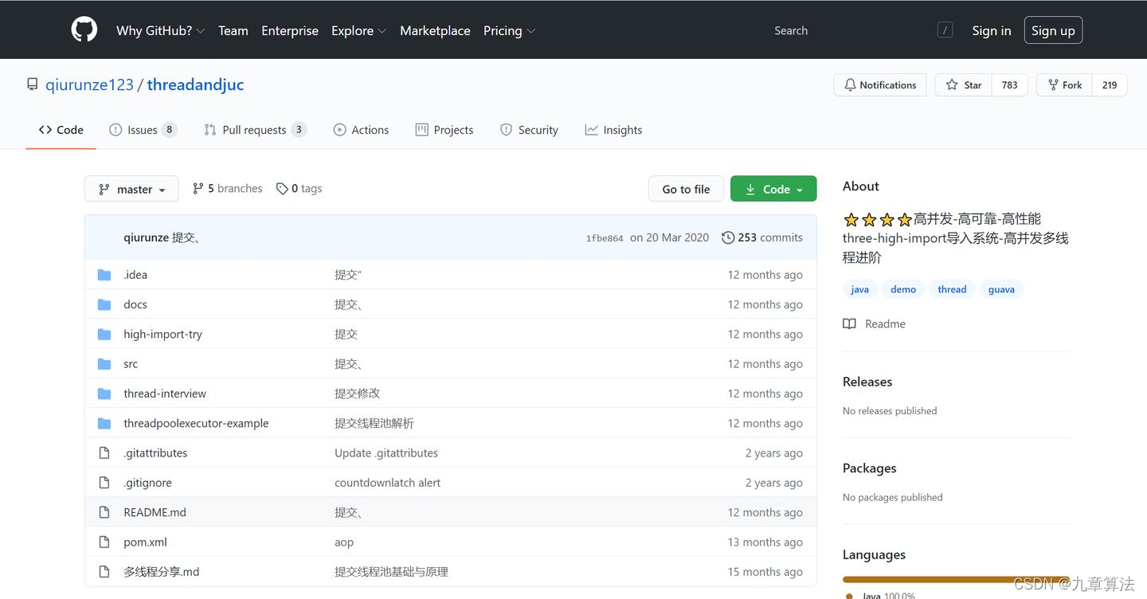This screenshot has height=599, width=1147.
Task: Click the docs folder icon
Action: (104, 304)
